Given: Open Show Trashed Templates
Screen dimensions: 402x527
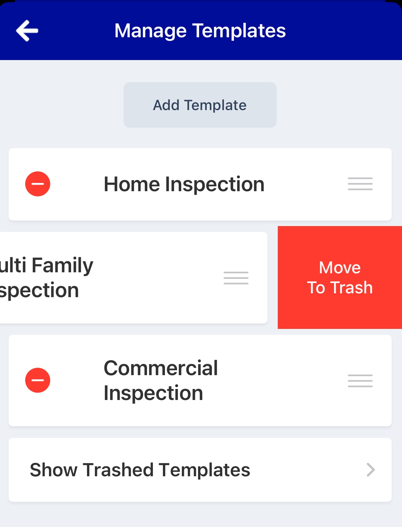Looking at the screenshot, I should pos(140,470).
